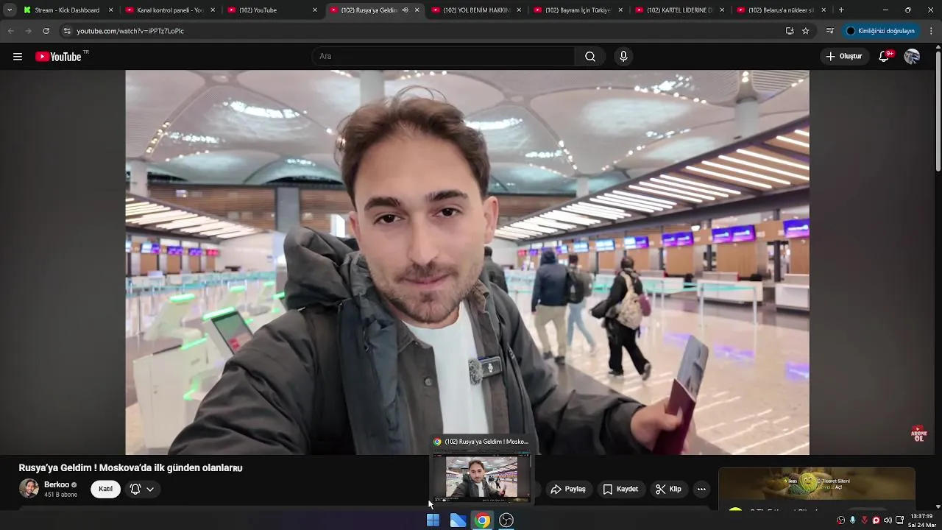
Task: Bookmark this page with the star icon
Action: pyautogui.click(x=806, y=31)
